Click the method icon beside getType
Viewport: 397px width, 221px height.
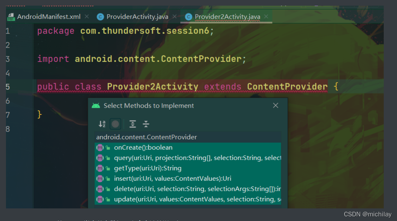tap(100, 168)
